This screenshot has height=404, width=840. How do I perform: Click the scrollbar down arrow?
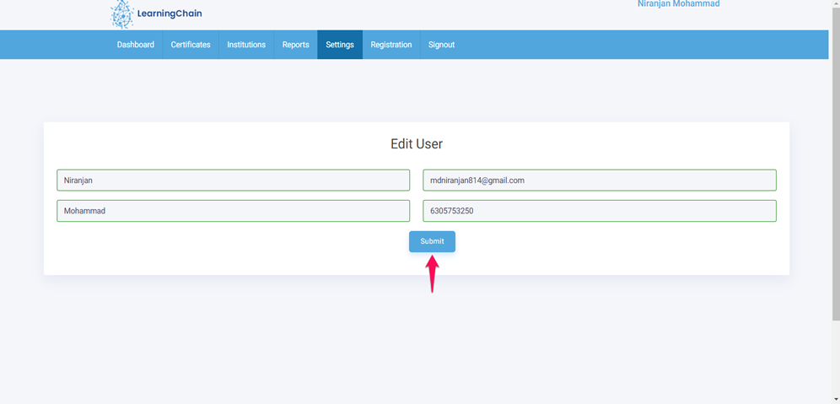coord(835,399)
